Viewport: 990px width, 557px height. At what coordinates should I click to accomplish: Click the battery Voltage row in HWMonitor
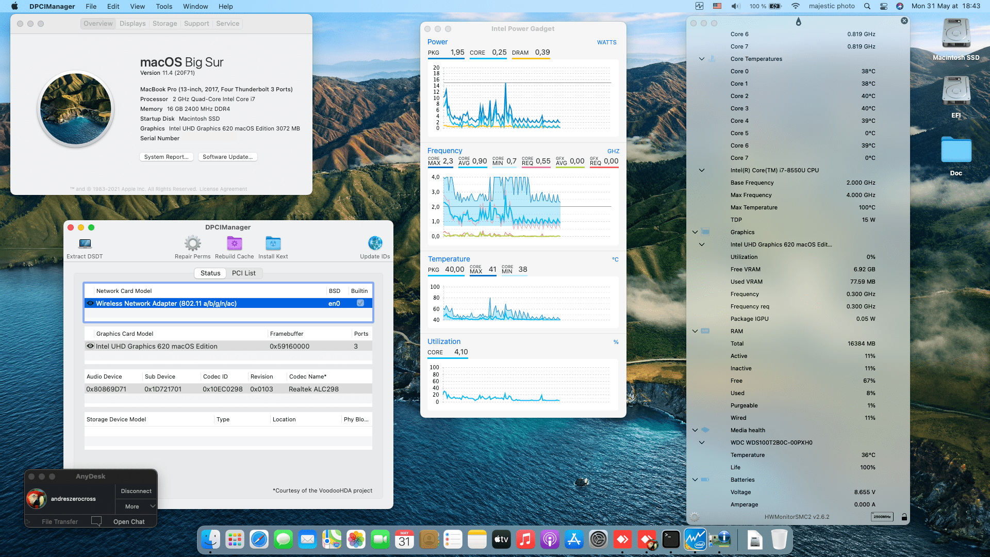(x=803, y=492)
